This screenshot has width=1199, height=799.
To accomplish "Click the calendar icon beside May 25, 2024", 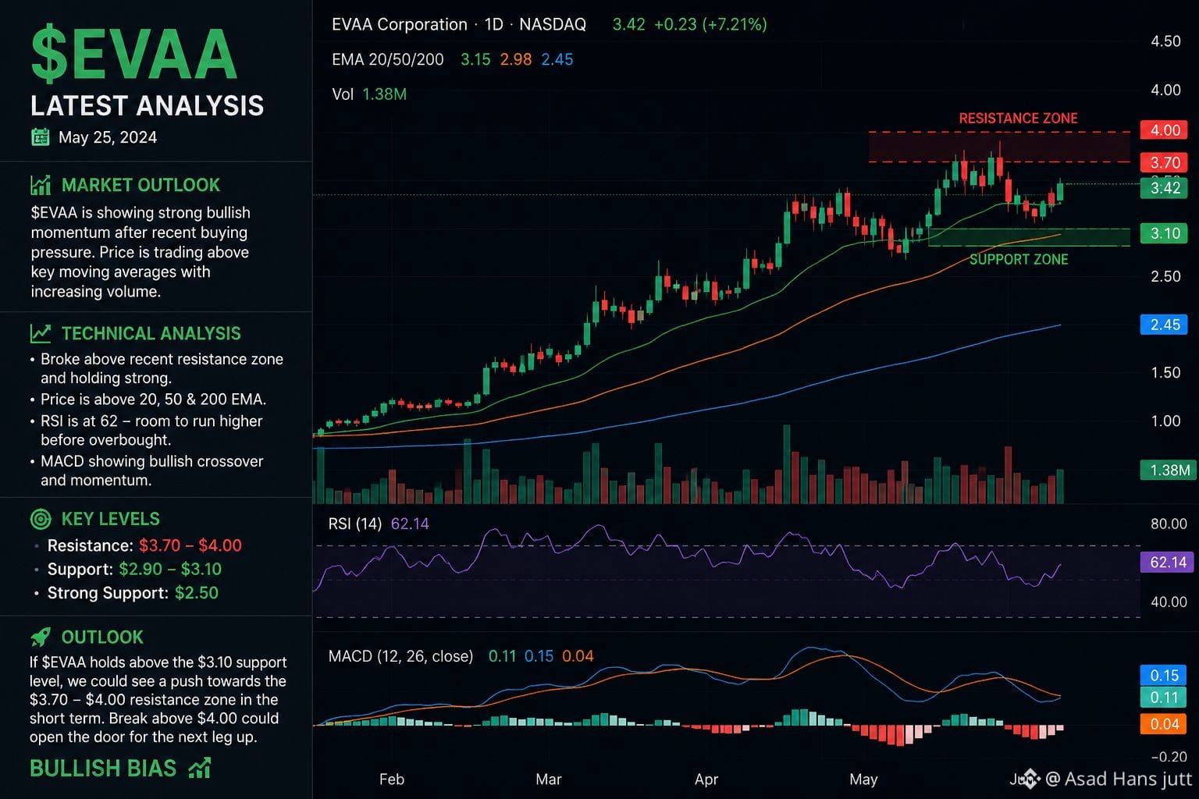I will [40, 137].
